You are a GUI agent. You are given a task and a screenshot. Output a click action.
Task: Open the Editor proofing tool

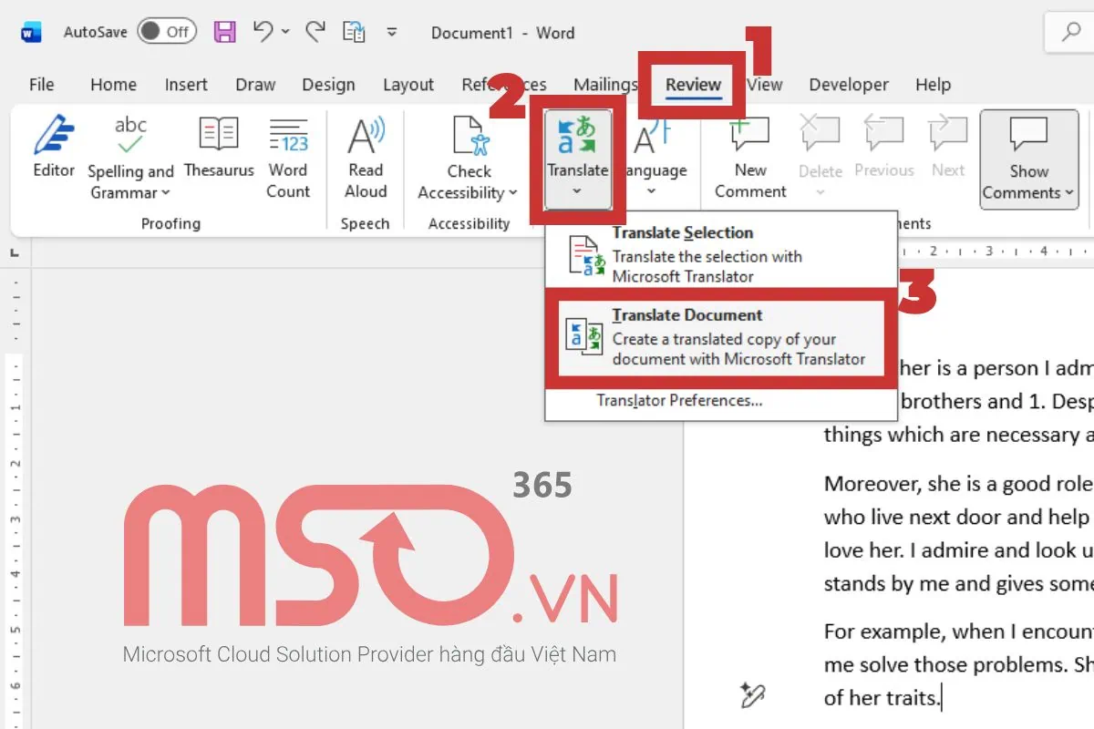[x=54, y=147]
